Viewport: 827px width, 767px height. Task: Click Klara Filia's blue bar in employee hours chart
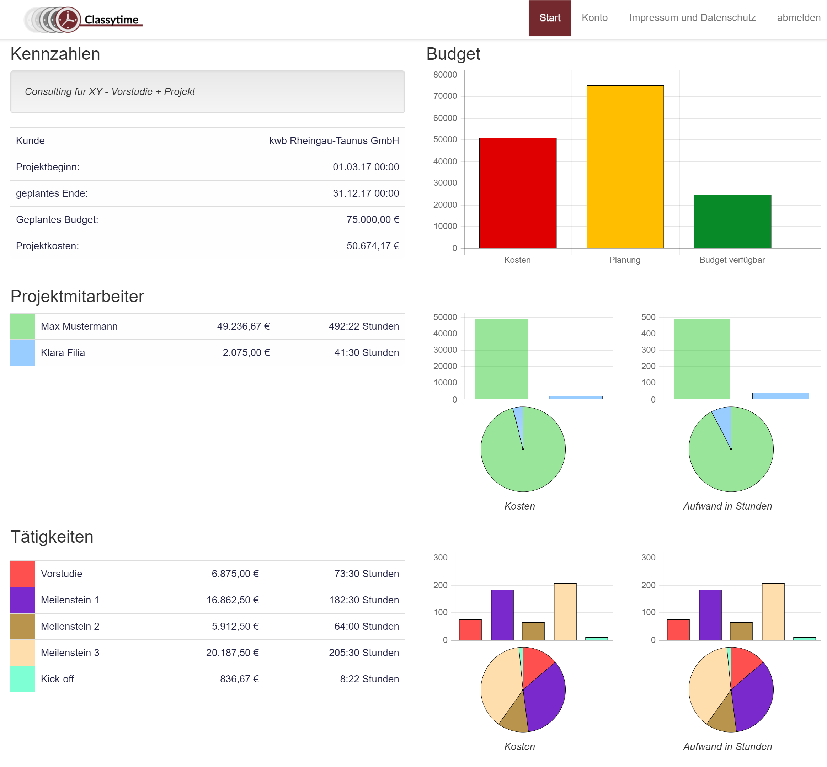[x=780, y=396]
